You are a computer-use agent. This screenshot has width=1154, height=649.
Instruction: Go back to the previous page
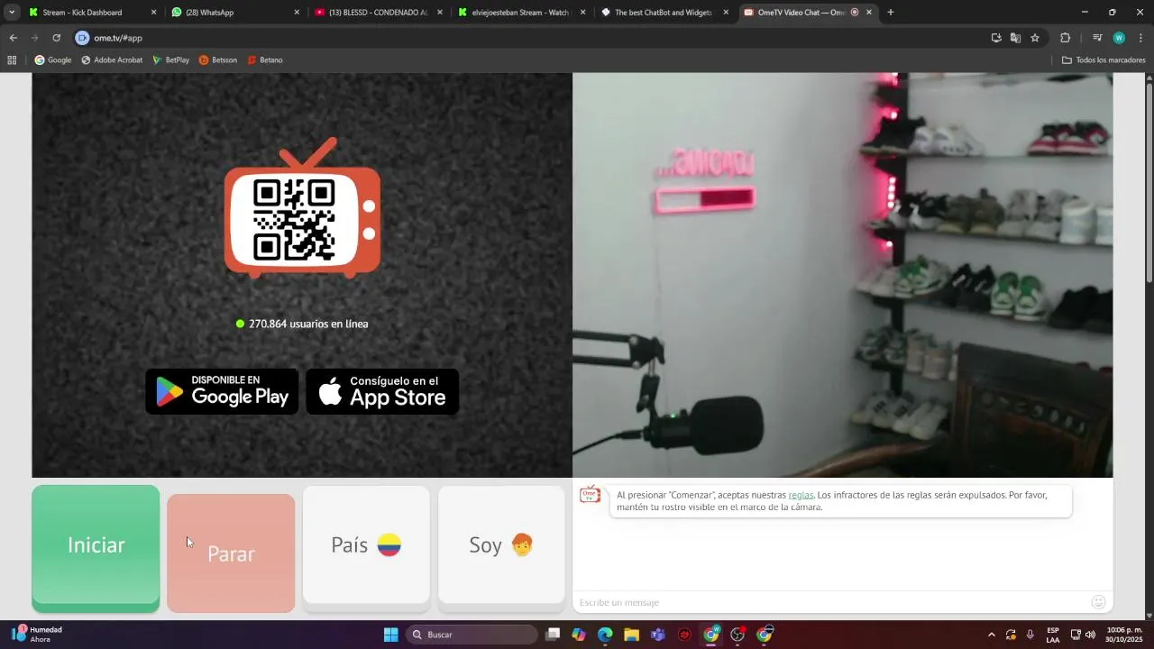click(14, 38)
